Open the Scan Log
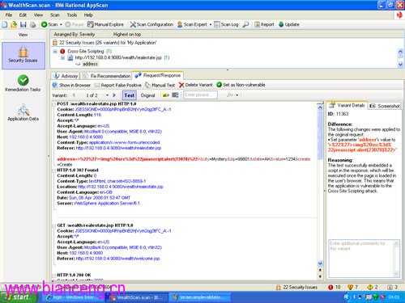This screenshot has height=303, width=405. [x=226, y=24]
